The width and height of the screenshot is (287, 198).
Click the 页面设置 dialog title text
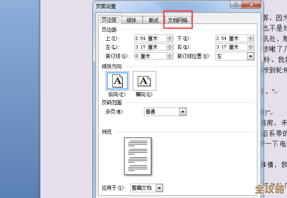(x=106, y=6)
